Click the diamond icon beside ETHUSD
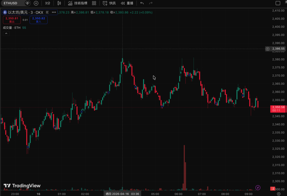287x196 pixels. coord(27,3)
